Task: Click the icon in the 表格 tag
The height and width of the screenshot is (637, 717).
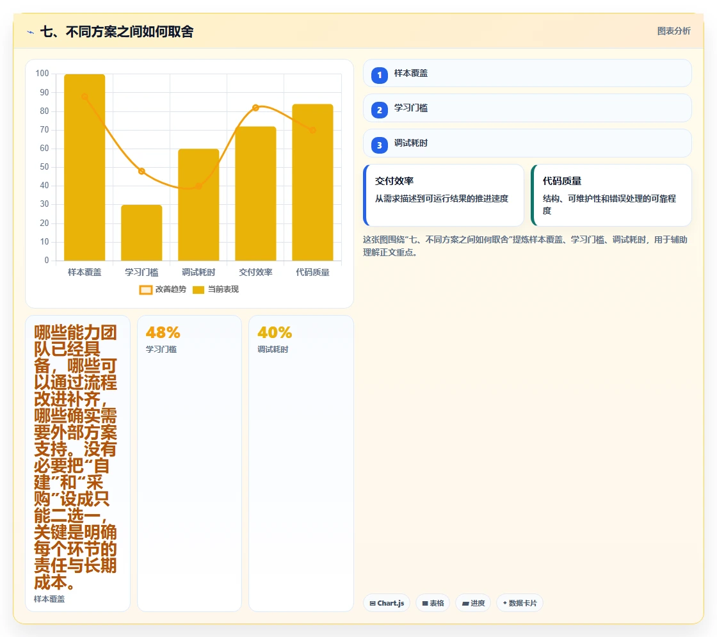Action: click(425, 604)
